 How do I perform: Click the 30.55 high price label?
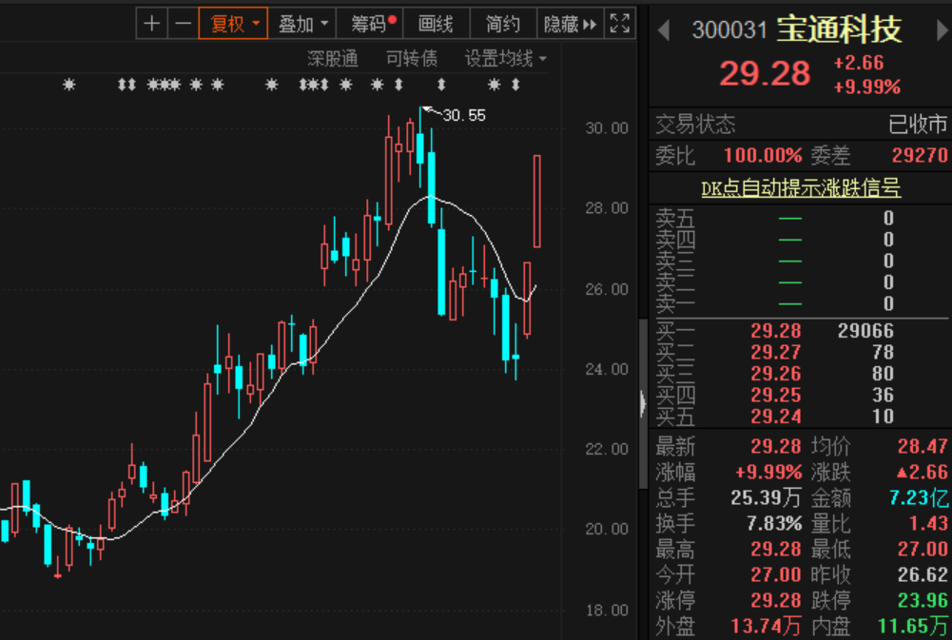[464, 115]
